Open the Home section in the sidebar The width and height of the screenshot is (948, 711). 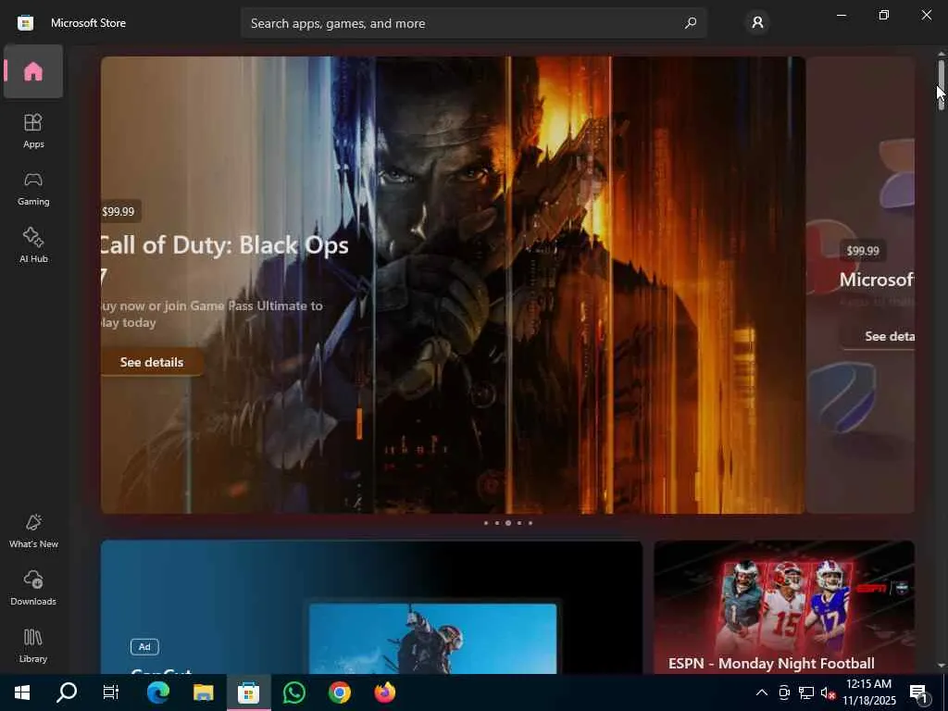(33, 71)
